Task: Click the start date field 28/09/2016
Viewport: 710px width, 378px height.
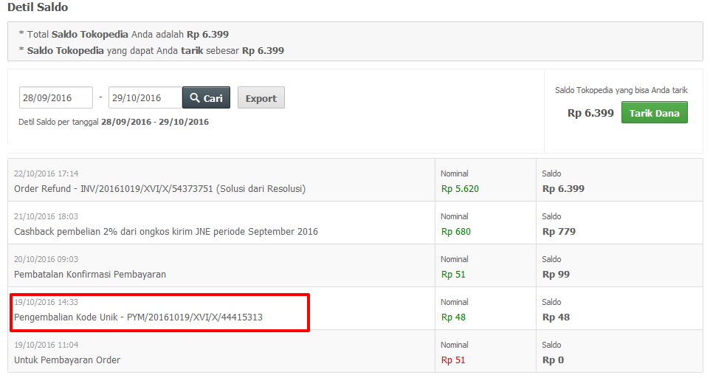Action: click(x=56, y=98)
